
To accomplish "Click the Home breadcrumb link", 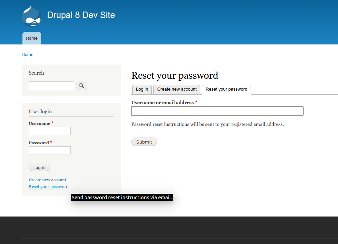I will 27,54.
